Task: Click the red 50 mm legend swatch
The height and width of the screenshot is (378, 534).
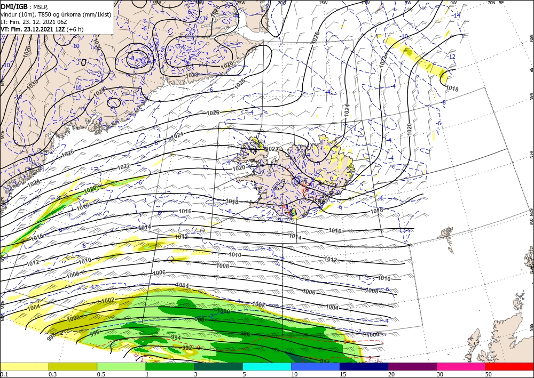Action: point(509,366)
